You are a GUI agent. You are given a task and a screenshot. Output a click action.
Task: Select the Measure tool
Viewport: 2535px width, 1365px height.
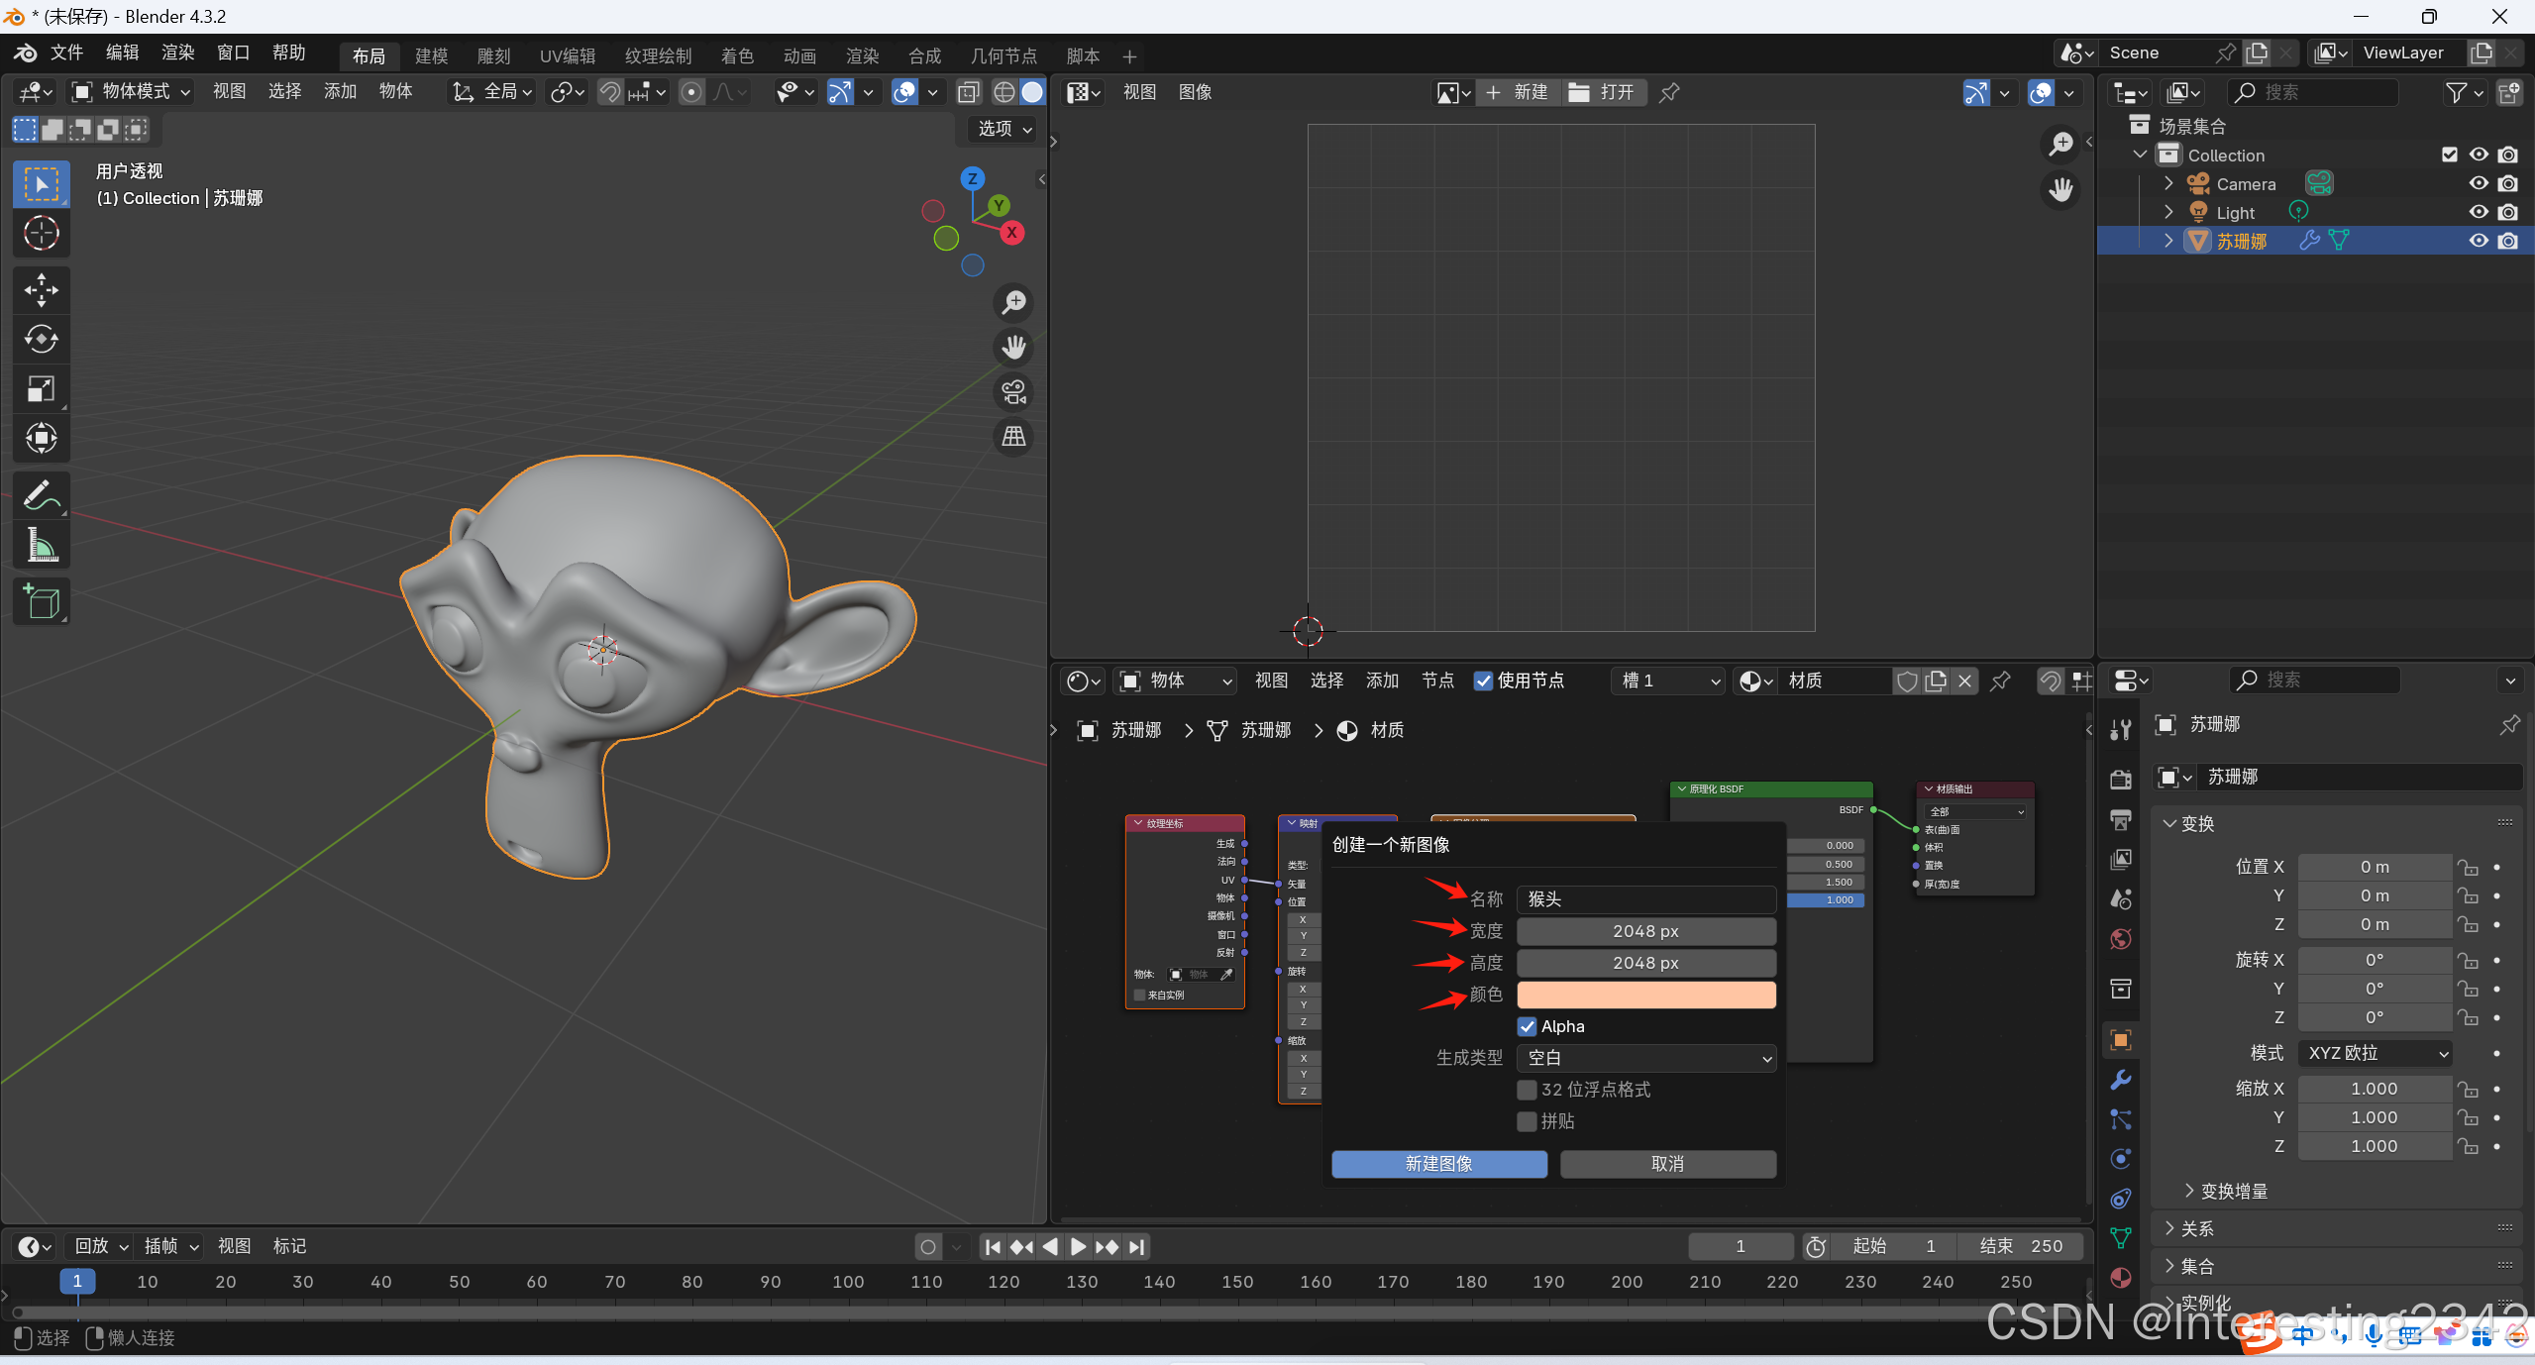click(41, 545)
